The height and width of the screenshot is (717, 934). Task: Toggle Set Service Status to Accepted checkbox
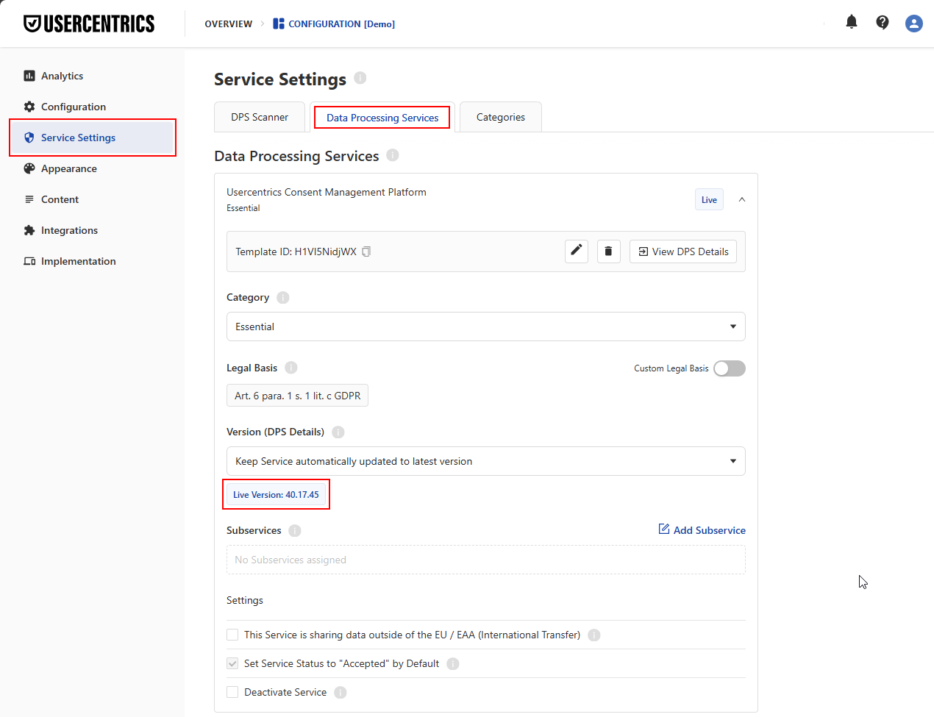coord(232,663)
